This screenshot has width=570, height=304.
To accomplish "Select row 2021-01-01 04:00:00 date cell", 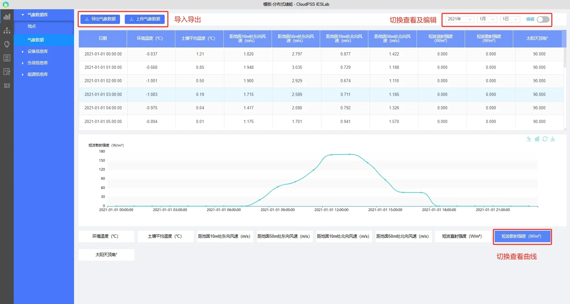I will pos(103,108).
